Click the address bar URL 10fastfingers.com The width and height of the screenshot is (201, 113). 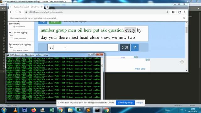46,12
